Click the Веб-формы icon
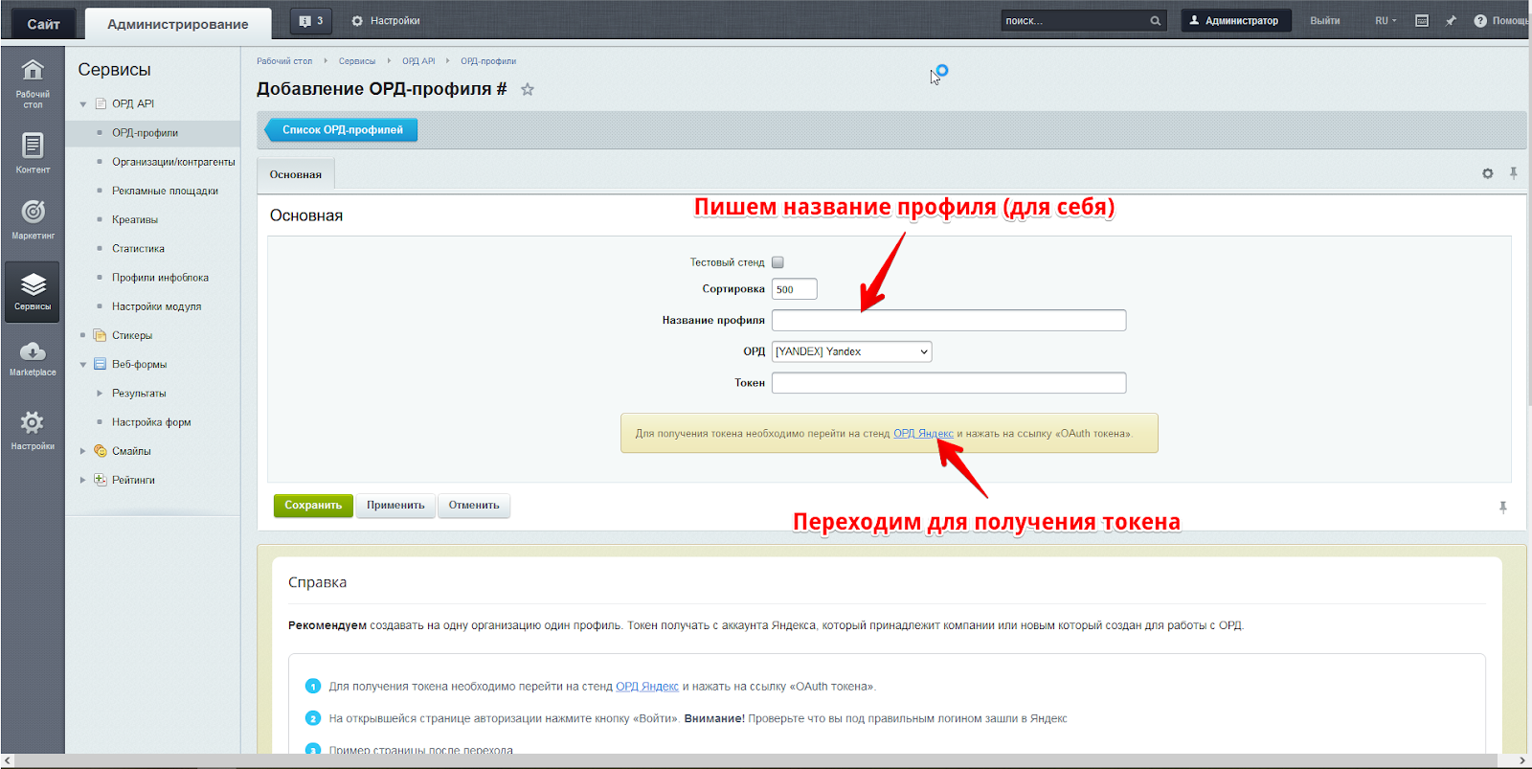Image resolution: width=1532 pixels, height=769 pixels. 100,364
